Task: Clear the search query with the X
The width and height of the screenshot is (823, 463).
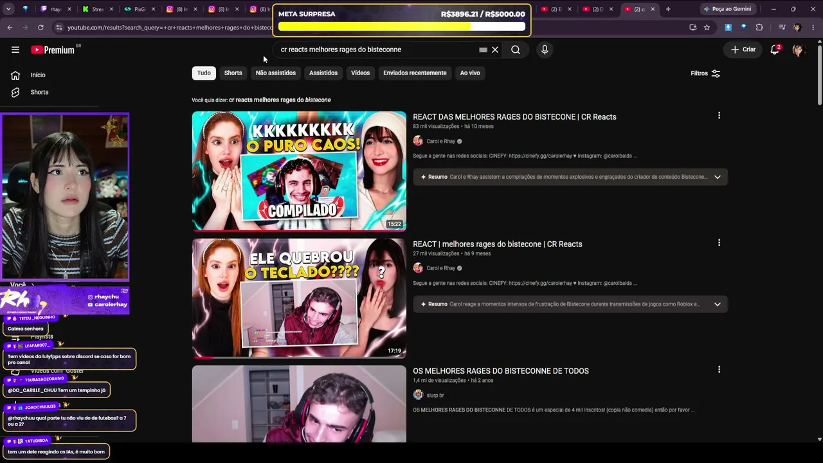Action: coord(495,50)
